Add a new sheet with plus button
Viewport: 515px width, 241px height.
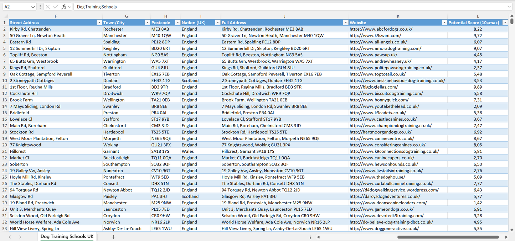point(113,237)
